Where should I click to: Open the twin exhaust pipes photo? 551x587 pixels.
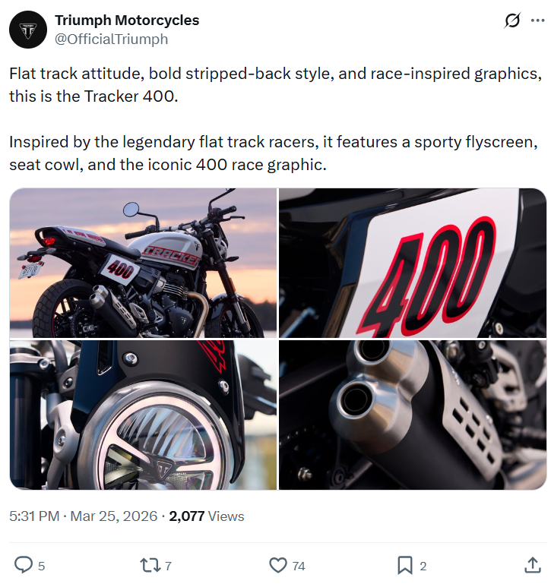click(413, 415)
